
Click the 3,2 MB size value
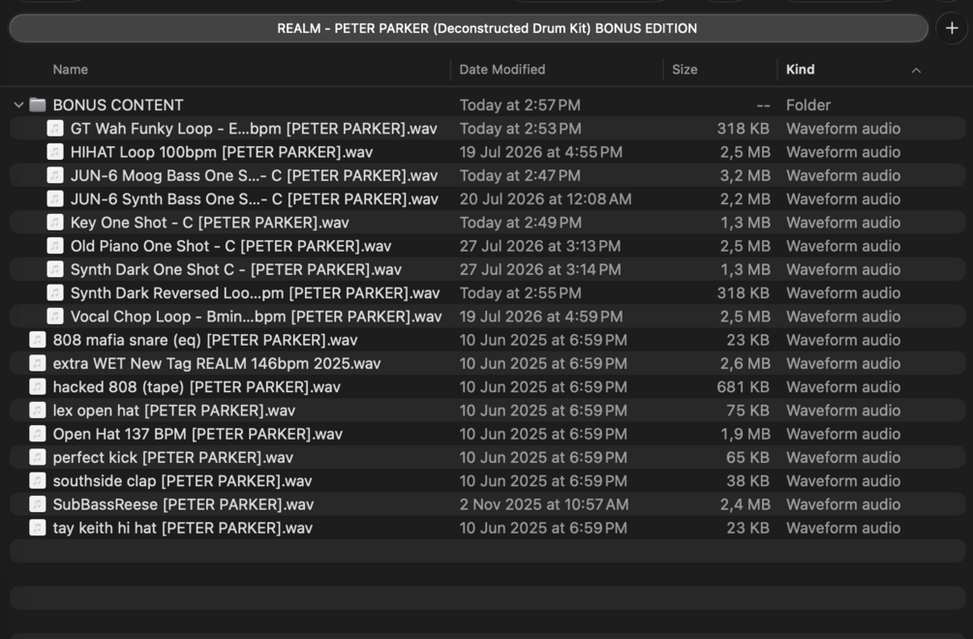pos(745,175)
